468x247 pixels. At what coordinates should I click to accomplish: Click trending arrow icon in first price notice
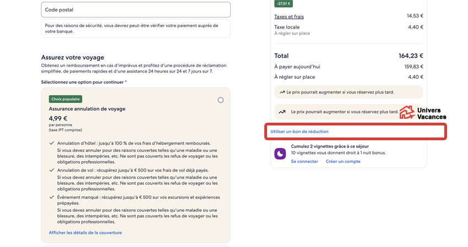tap(282, 92)
